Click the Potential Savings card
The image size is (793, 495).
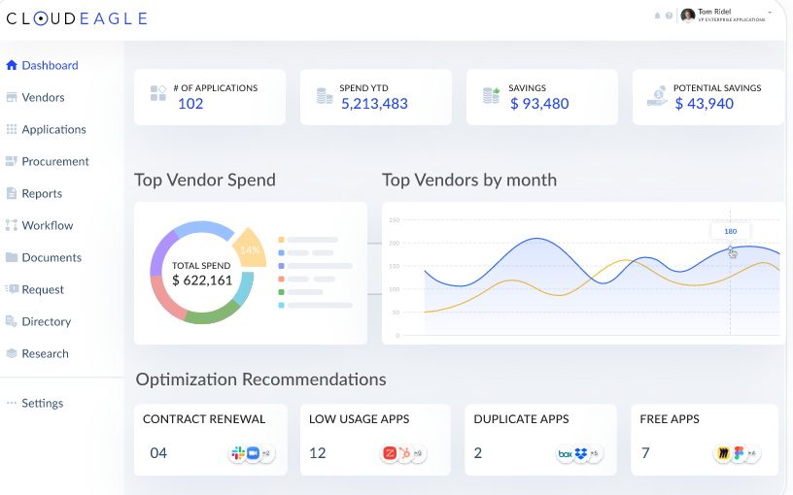click(707, 97)
